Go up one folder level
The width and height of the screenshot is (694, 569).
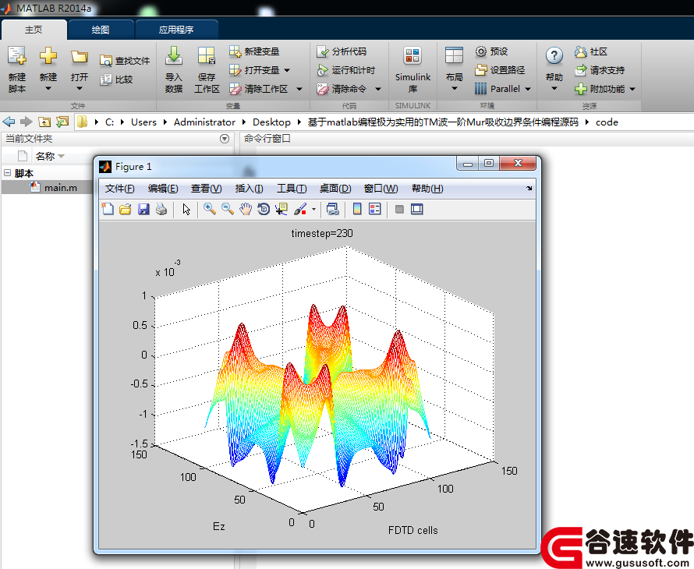(x=44, y=122)
